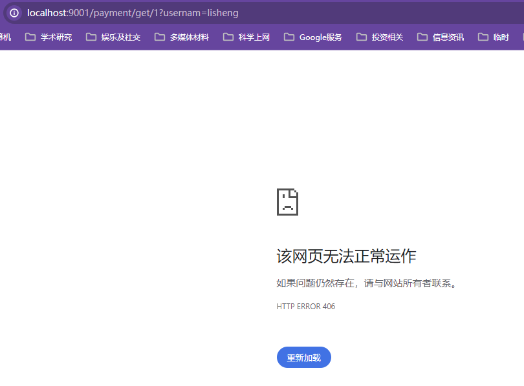Expand the 临时 bookmark folder
This screenshot has height=386, width=524.
click(494, 37)
